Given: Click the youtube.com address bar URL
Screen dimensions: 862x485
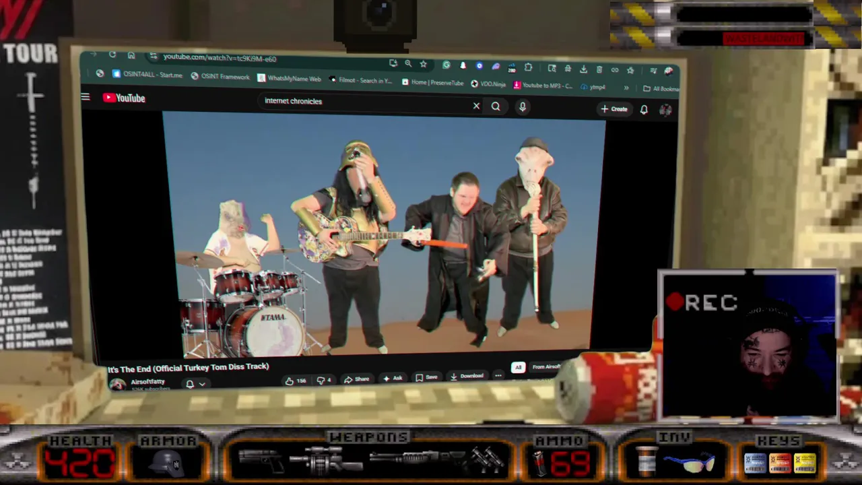Looking at the screenshot, I should (x=220, y=58).
